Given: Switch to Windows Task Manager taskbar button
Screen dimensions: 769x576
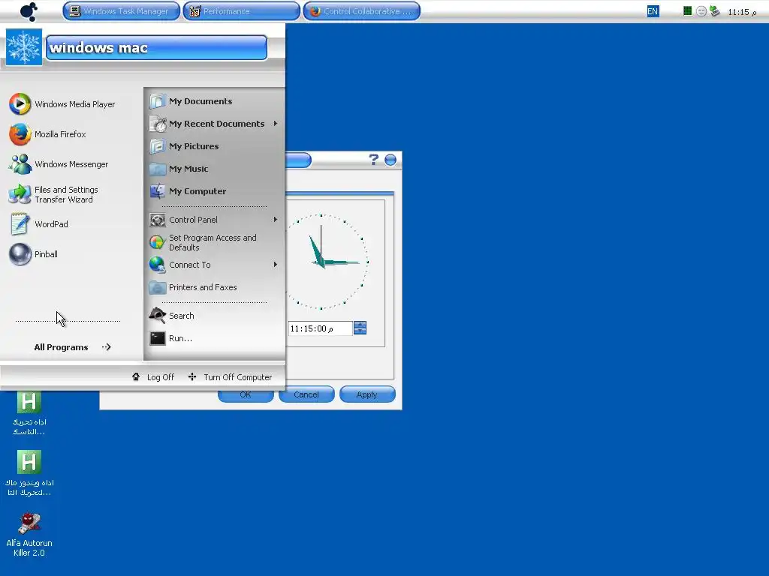Looking at the screenshot, I should coord(121,11).
